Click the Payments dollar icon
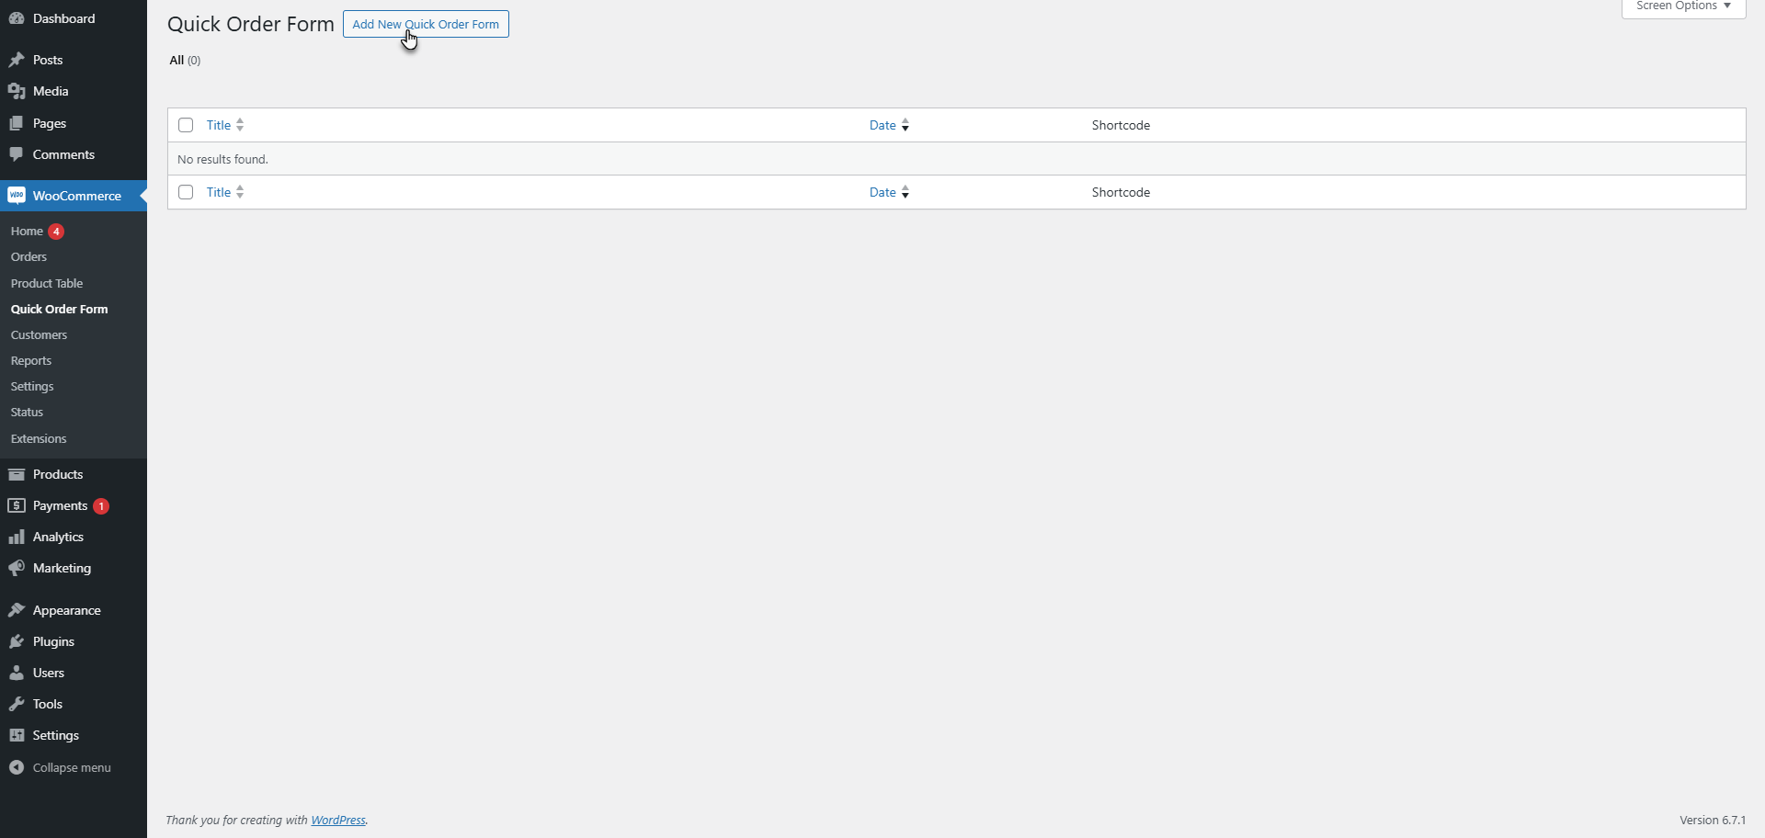The height and width of the screenshot is (838, 1765). click(x=17, y=505)
